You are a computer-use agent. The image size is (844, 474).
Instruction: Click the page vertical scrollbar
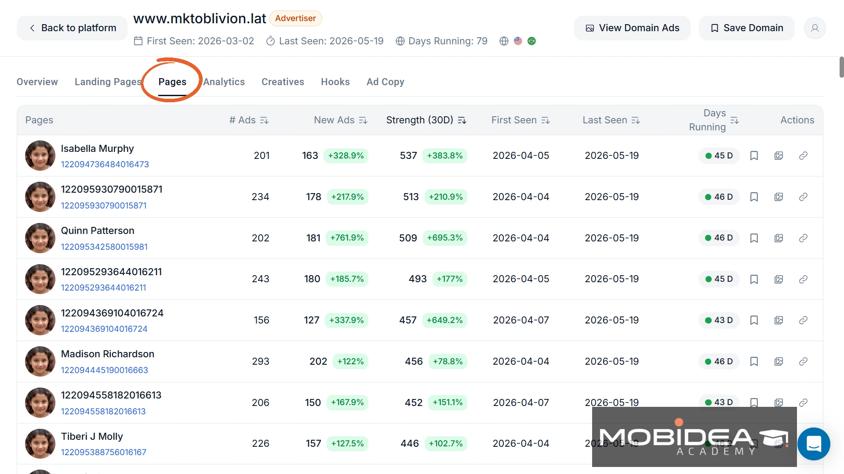click(x=841, y=67)
